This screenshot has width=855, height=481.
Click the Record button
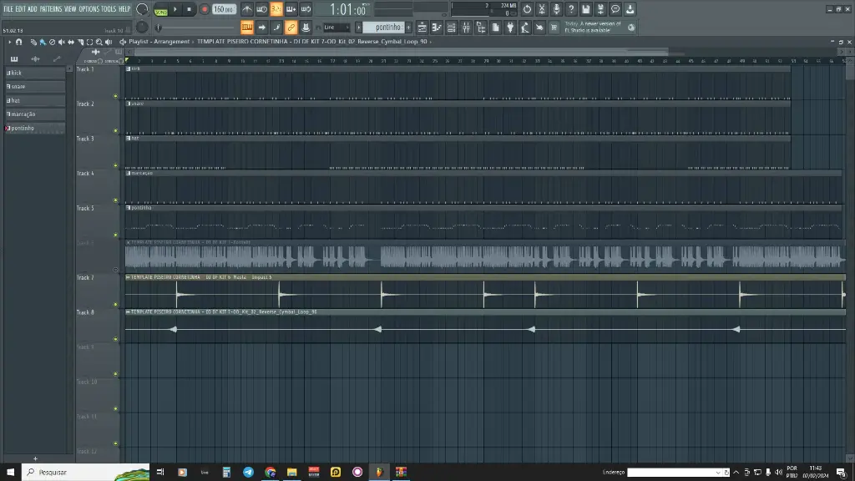pos(205,9)
